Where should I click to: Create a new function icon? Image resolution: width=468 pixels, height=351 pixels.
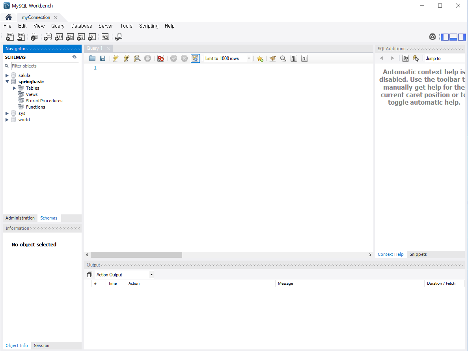pyautogui.click(x=92, y=37)
